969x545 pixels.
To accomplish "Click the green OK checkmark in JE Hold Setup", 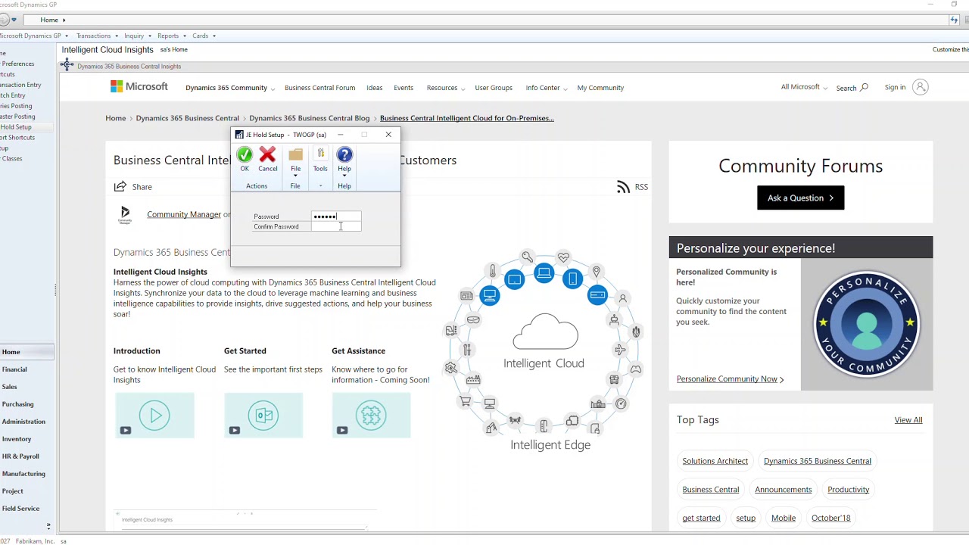I will (x=245, y=154).
